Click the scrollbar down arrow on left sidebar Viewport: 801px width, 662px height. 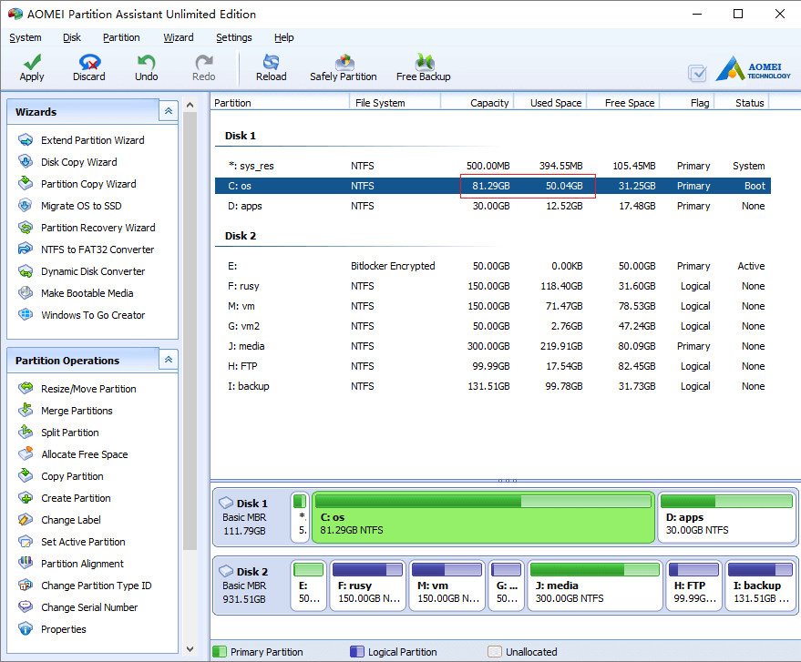coord(190,648)
